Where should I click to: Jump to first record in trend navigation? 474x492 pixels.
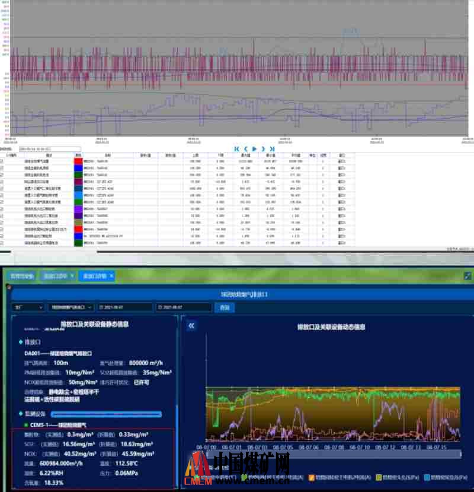pos(237,149)
